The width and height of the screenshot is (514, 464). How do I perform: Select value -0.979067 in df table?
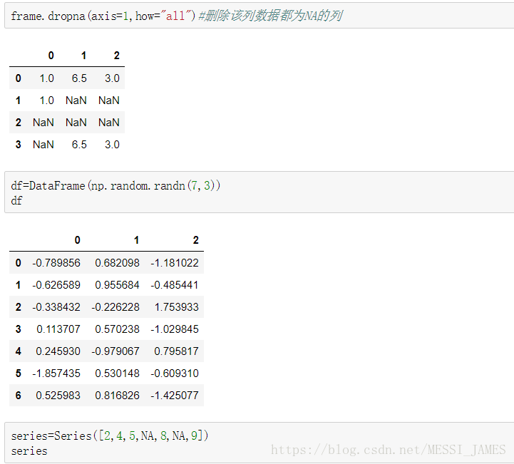click(x=115, y=351)
